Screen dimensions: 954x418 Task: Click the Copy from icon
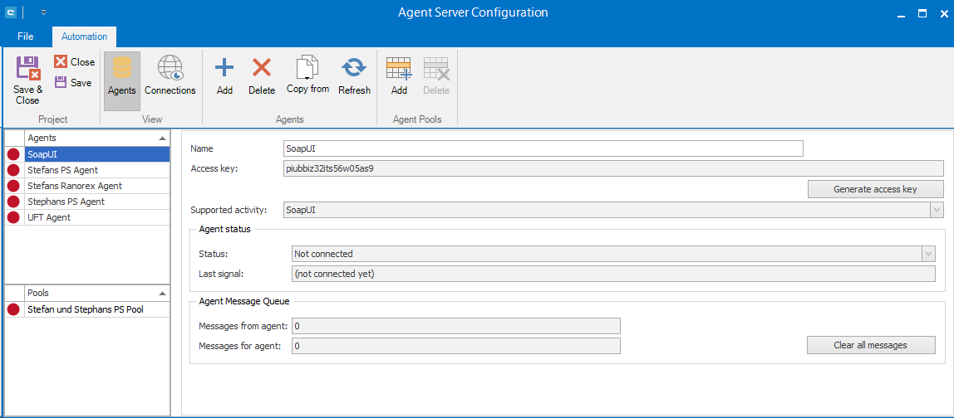(x=307, y=68)
